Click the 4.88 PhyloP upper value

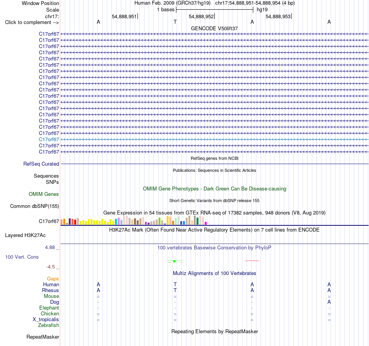tap(50, 247)
